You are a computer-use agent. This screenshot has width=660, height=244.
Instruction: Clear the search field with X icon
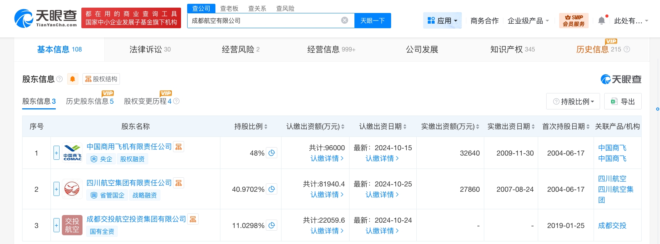tap(345, 21)
